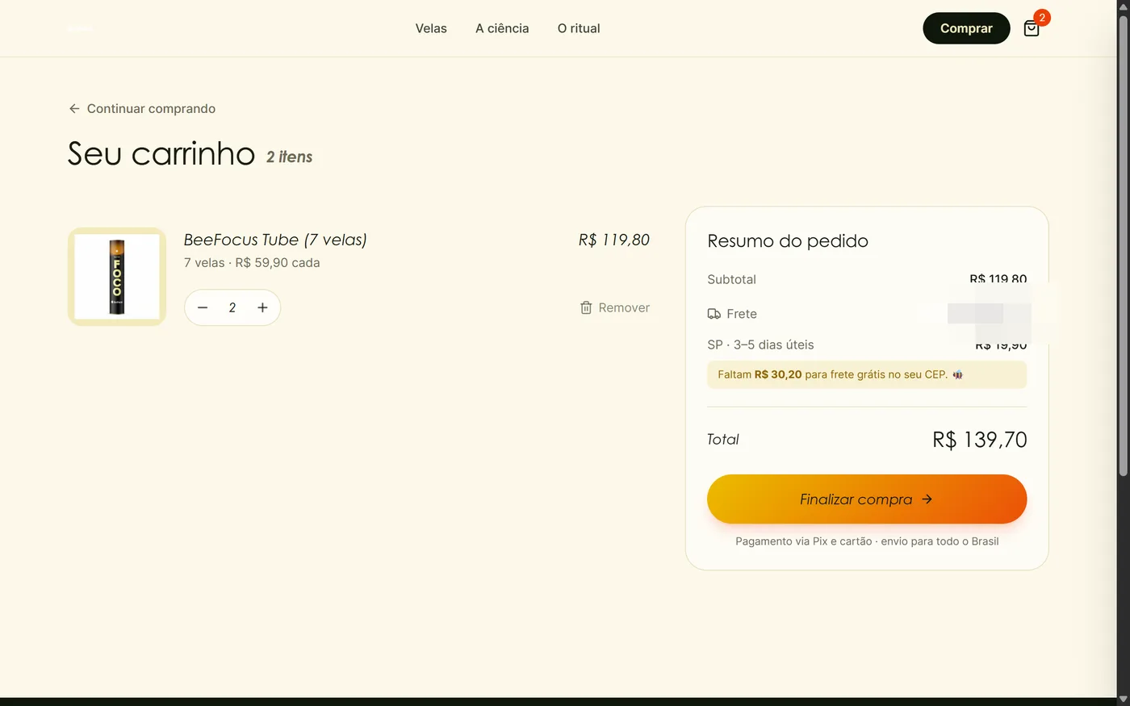Click the scrollbar down arrow
This screenshot has height=706, width=1130.
tap(1124, 699)
